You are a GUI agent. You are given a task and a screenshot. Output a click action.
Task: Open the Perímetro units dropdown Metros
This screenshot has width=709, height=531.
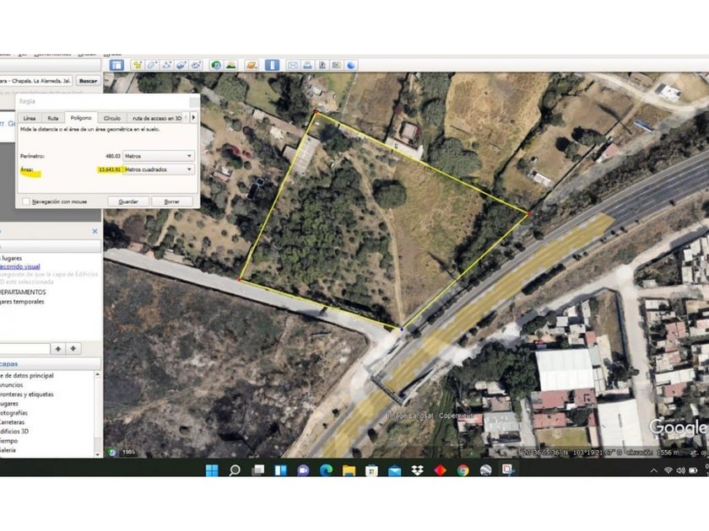tap(159, 156)
